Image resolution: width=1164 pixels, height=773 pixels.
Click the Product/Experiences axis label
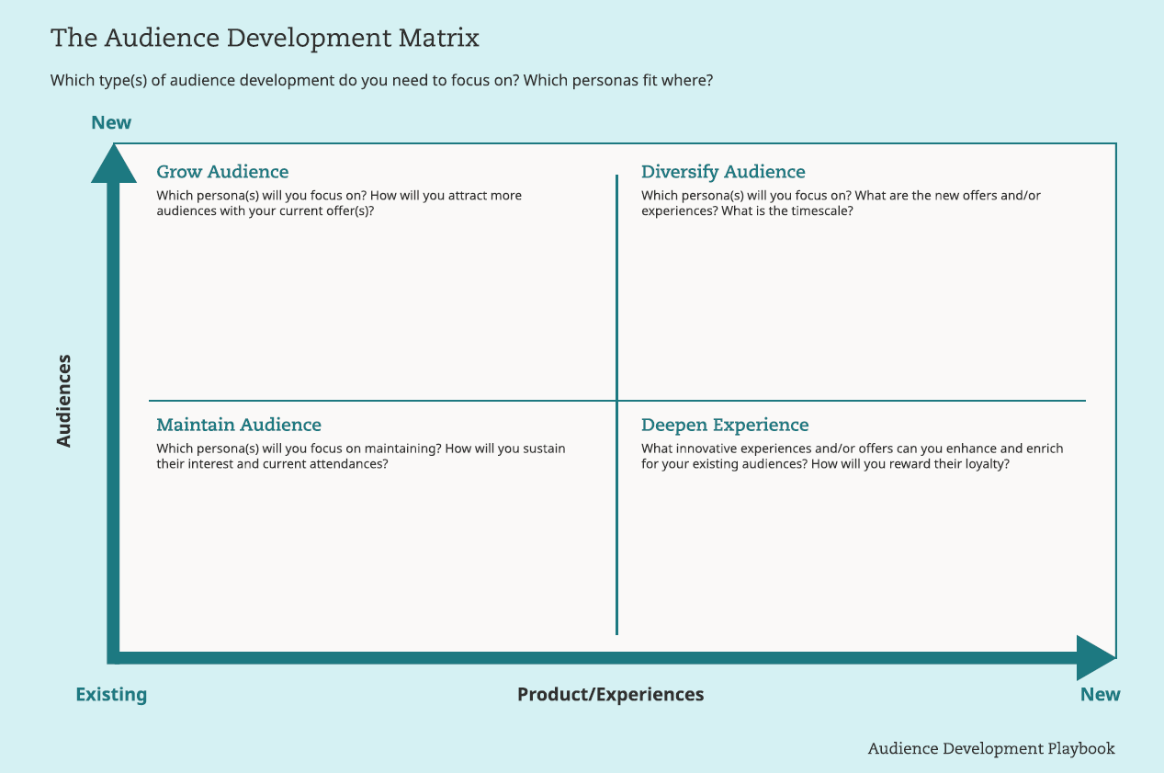610,694
